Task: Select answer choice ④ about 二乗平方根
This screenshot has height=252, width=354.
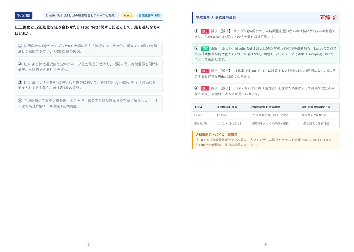Action: click(88, 103)
